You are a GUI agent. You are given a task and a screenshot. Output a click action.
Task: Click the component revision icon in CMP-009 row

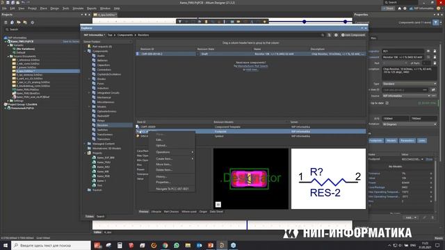pyautogui.click(x=138, y=54)
